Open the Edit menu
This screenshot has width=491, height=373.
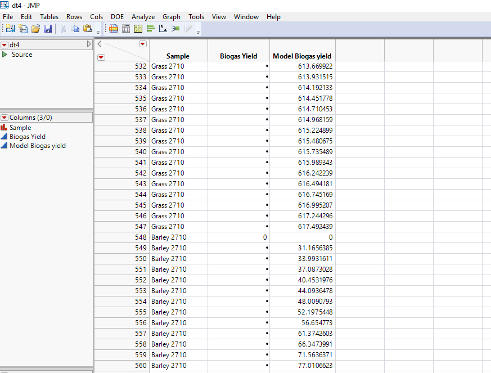[x=26, y=17]
